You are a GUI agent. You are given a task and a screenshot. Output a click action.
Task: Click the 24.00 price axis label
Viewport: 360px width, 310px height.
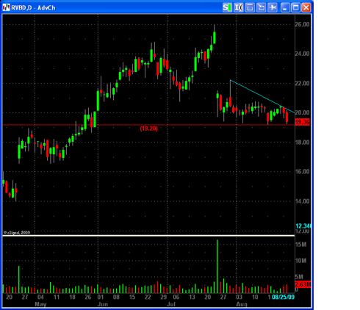click(302, 54)
